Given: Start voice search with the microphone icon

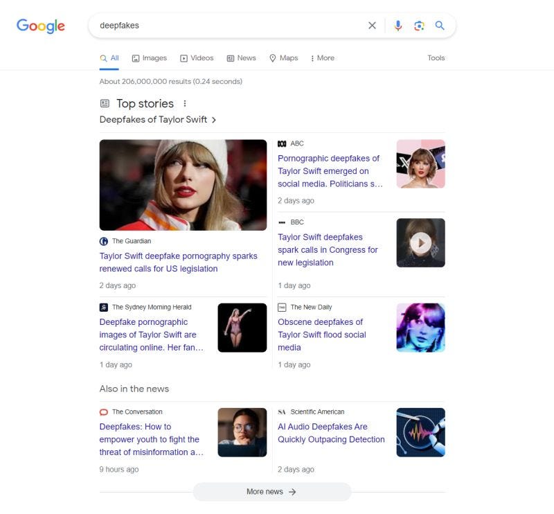Looking at the screenshot, I should (x=397, y=26).
